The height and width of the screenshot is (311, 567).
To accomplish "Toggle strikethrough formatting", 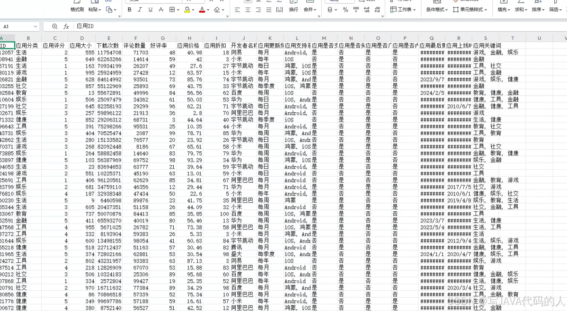I will tap(161, 10).
